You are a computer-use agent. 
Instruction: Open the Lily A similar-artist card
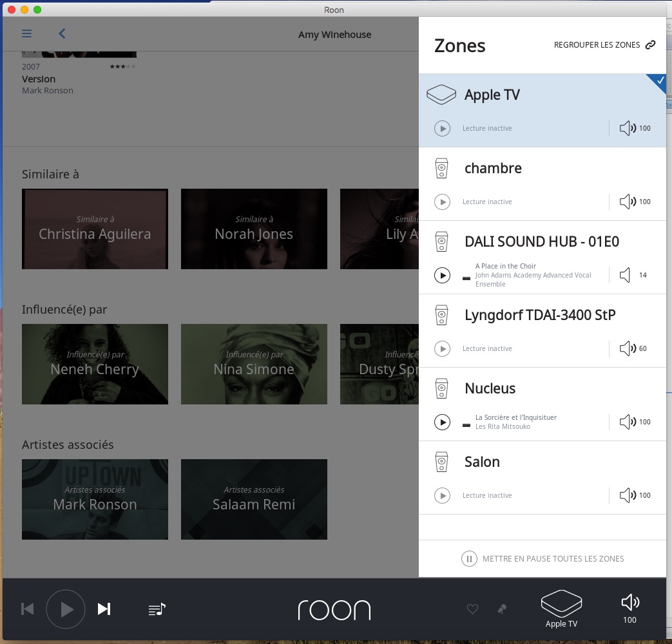pos(379,229)
